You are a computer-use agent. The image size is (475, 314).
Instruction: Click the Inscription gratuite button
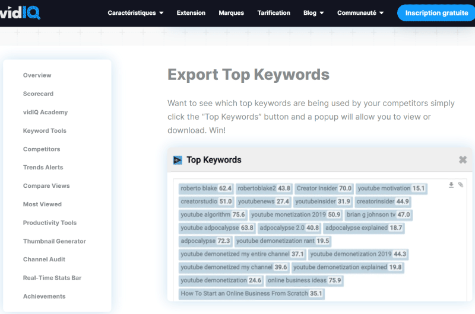pos(436,13)
